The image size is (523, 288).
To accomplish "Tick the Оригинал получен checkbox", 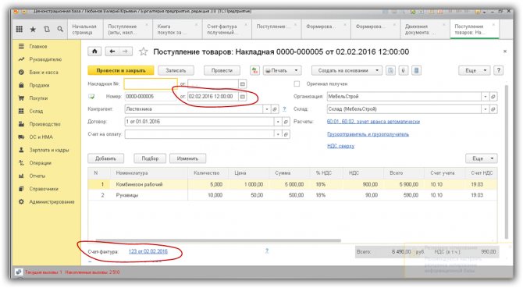I will click(297, 84).
